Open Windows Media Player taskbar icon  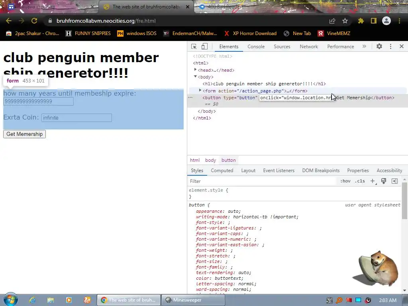tap(69, 300)
